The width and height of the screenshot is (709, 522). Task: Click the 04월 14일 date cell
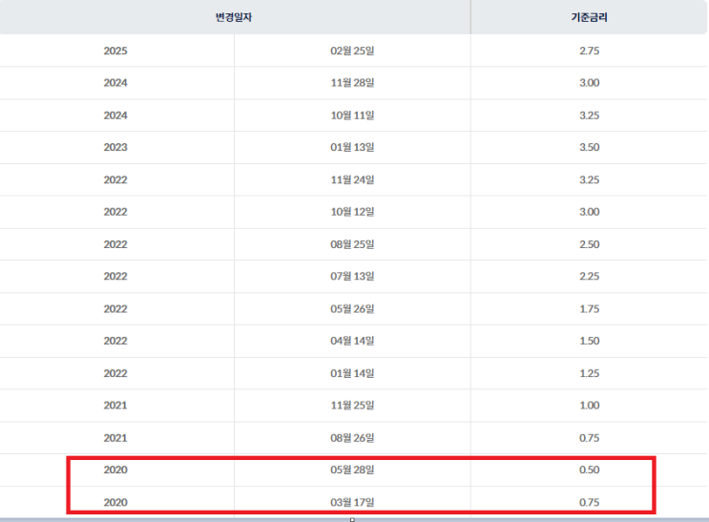point(352,341)
